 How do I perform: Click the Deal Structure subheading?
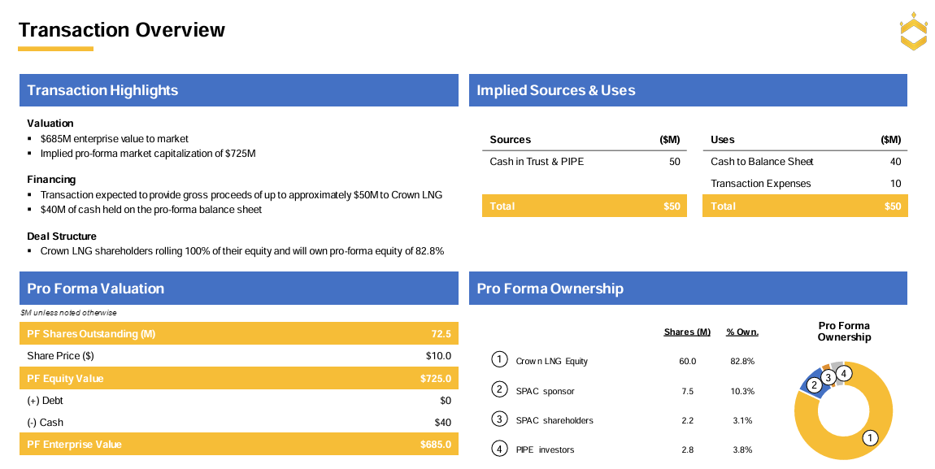pyautogui.click(x=62, y=237)
